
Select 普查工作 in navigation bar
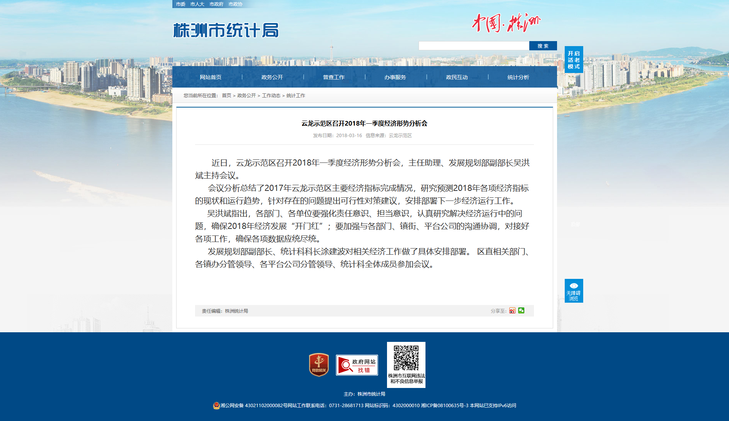click(x=334, y=77)
